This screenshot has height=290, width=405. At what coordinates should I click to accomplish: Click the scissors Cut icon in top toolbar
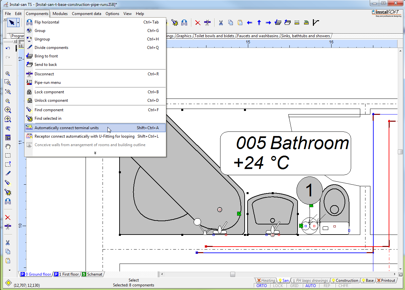click(221, 23)
